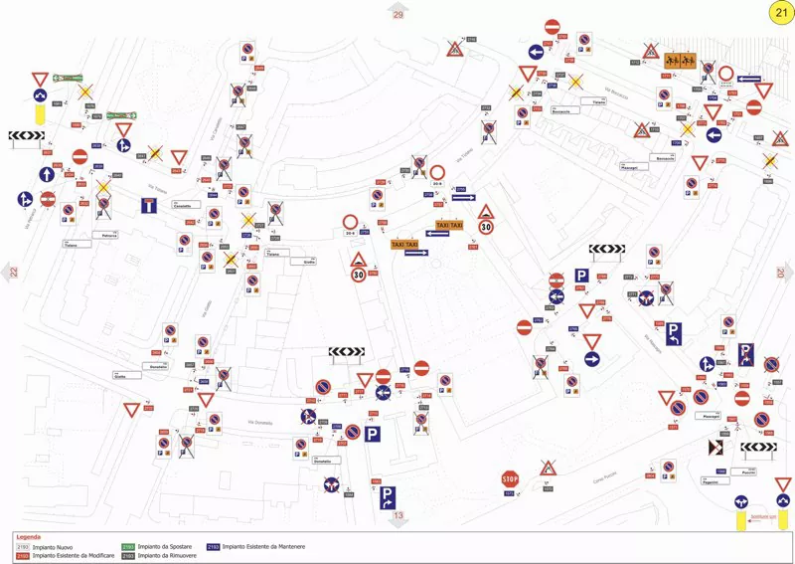Select the blue dead-end road sign
This screenshot has width=795, height=564.
click(151, 208)
